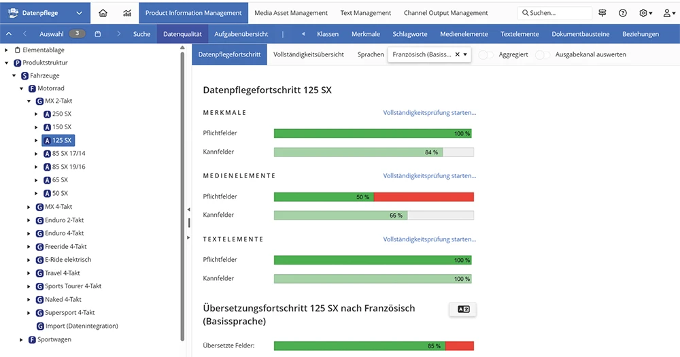Collapse the Produktstruktur node

click(x=7, y=63)
